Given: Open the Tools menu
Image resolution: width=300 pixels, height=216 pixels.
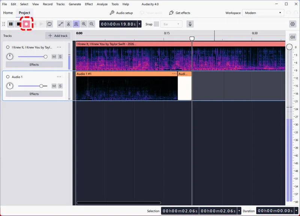Looking at the screenshot, I should pyautogui.click(x=115, y=4).
